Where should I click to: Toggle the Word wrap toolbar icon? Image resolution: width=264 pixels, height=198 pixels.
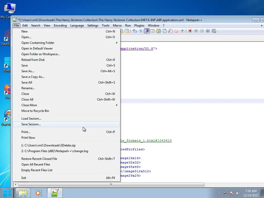click(x=135, y=31)
